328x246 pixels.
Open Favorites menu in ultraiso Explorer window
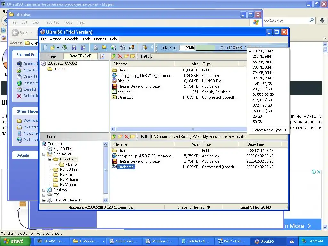pyautogui.click(x=52, y=22)
